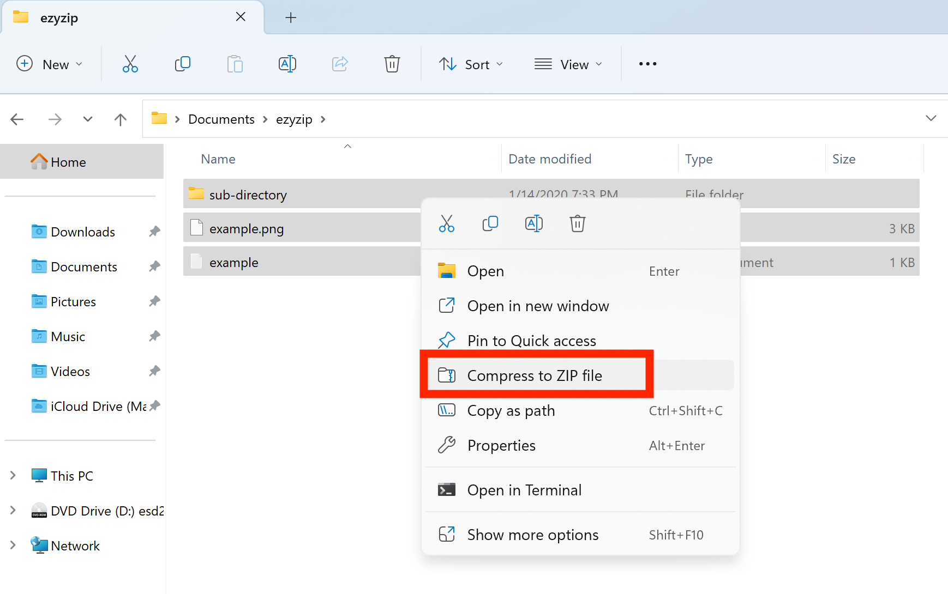Navigate up one folder level
The image size is (948, 594).
click(x=120, y=119)
